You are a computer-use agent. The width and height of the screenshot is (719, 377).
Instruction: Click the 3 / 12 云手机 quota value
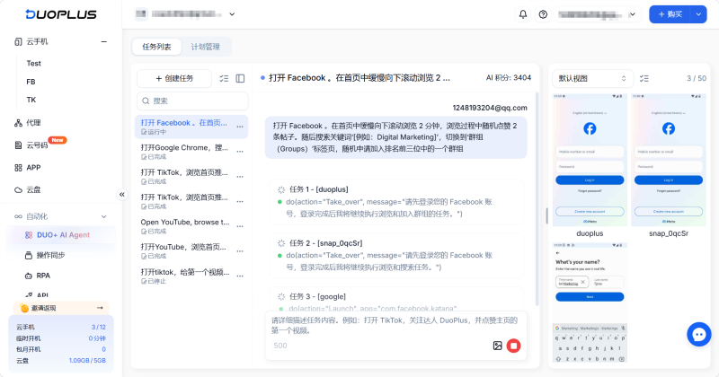point(99,327)
